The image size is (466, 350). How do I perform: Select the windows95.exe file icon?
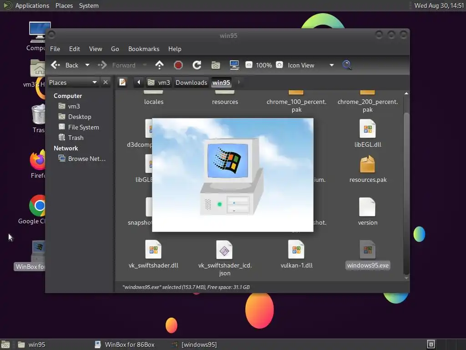[368, 249]
